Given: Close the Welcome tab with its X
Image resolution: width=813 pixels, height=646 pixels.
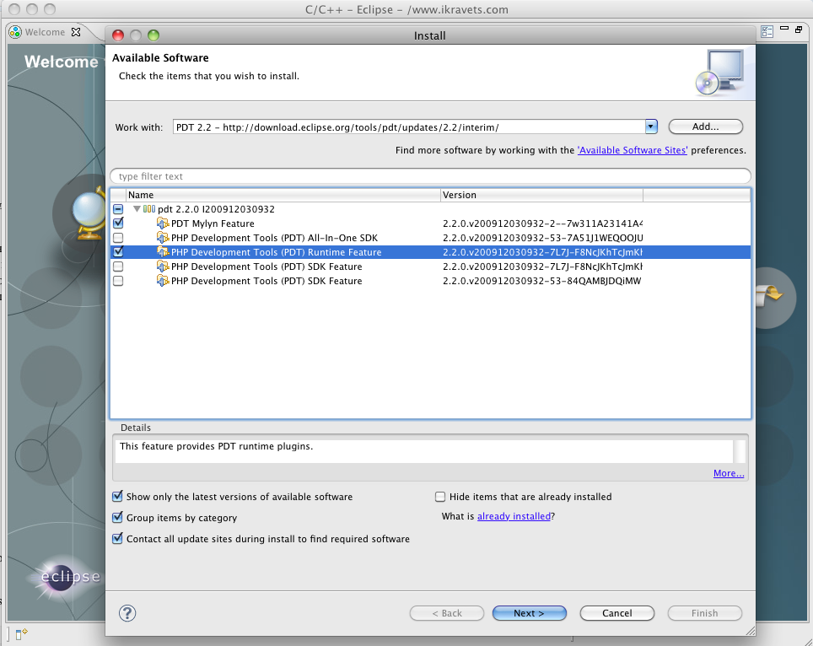Looking at the screenshot, I should (x=76, y=32).
